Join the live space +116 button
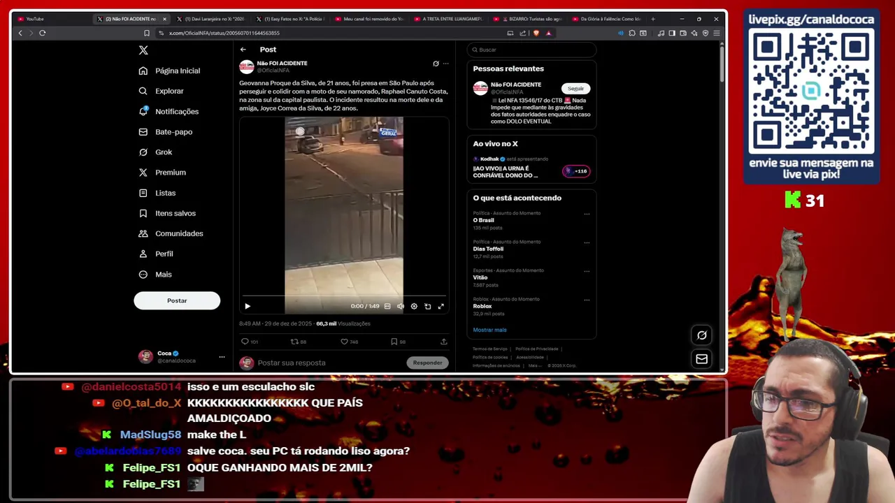Image resolution: width=895 pixels, height=503 pixels. pos(577,171)
